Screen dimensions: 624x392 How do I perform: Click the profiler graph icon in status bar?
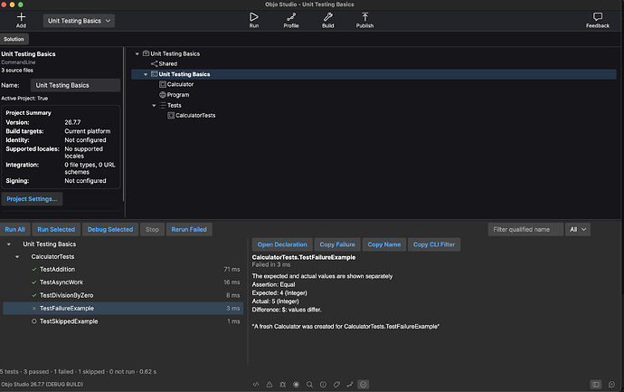(x=350, y=385)
